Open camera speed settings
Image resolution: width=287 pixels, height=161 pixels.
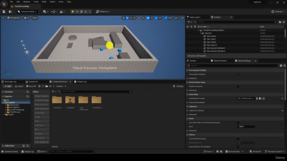176,18
